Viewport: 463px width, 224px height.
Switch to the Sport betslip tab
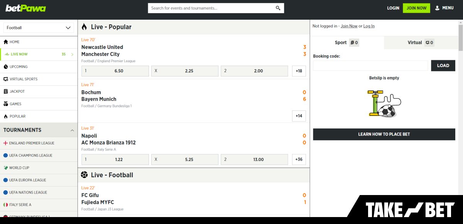click(x=347, y=42)
